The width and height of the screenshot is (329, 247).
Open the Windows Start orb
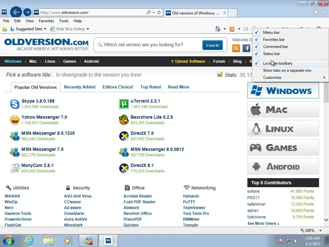coord(9,241)
